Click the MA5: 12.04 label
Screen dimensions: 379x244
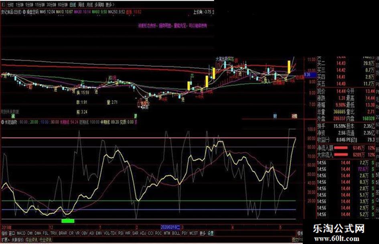(47, 12)
